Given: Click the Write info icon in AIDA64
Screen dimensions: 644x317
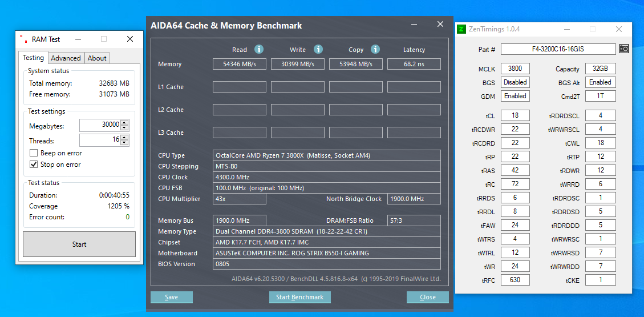Looking at the screenshot, I should pyautogui.click(x=318, y=49).
